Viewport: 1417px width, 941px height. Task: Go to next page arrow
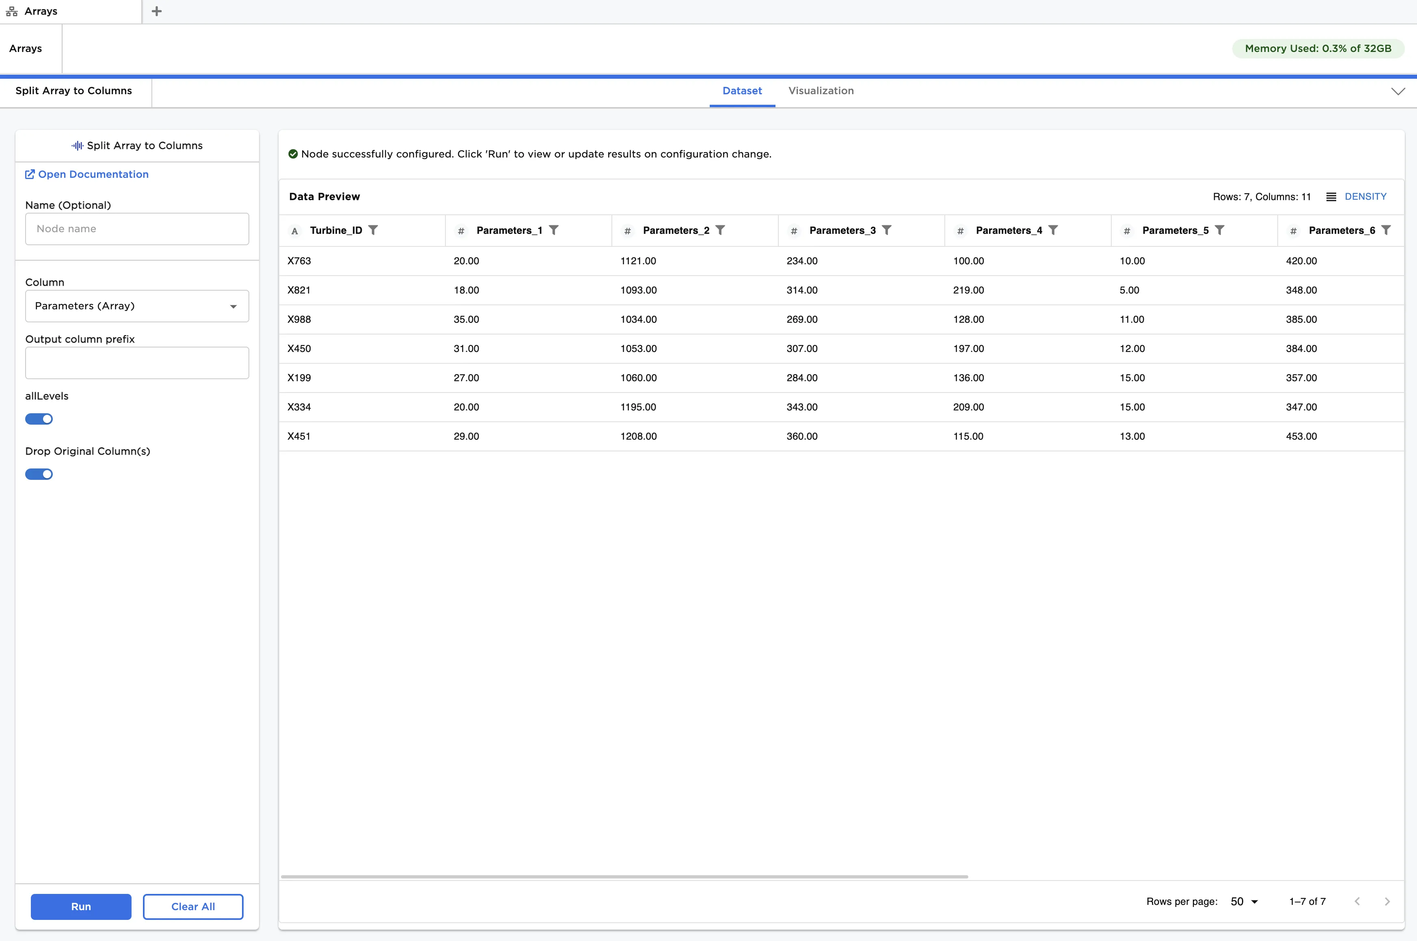[x=1387, y=901]
